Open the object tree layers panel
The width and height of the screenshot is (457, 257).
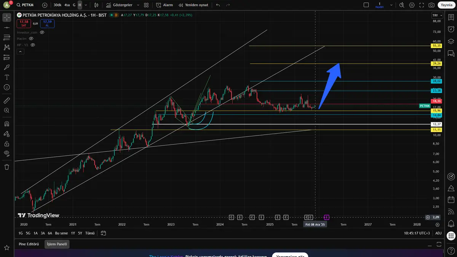[x=451, y=42]
